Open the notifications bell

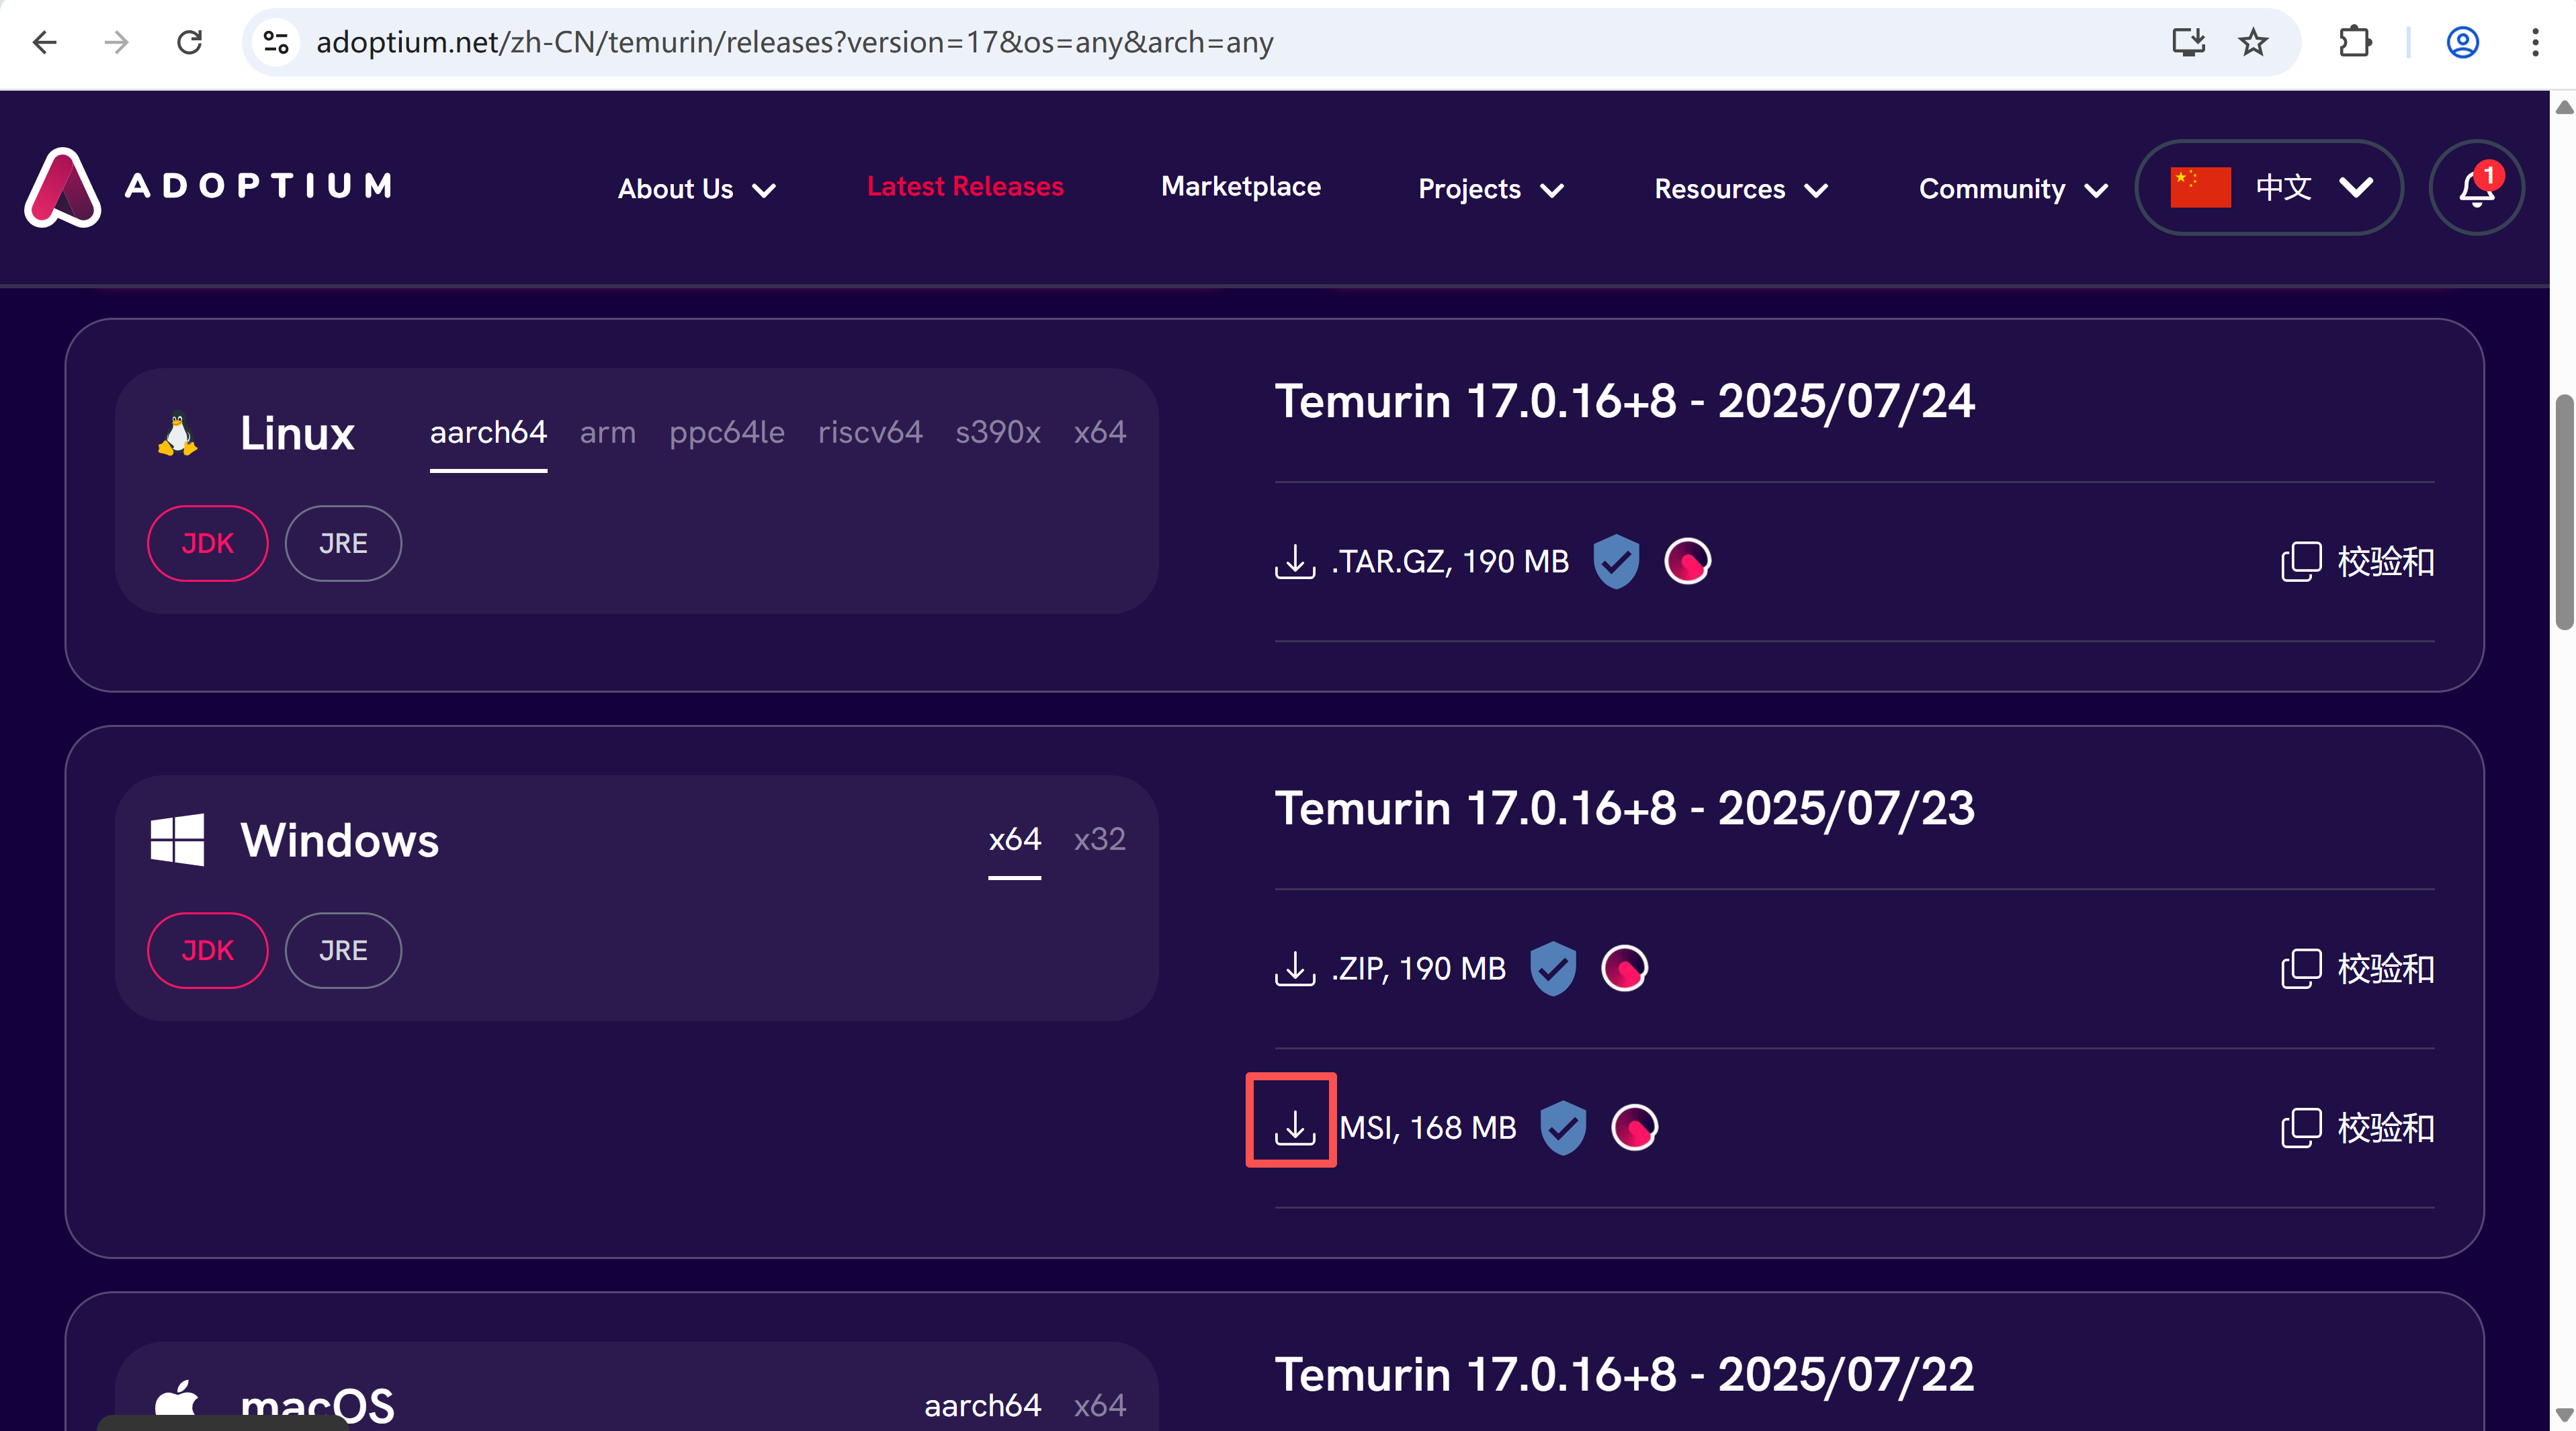pos(2476,187)
